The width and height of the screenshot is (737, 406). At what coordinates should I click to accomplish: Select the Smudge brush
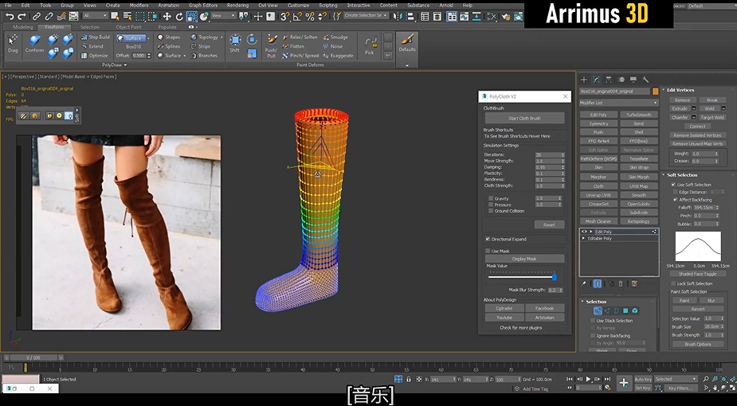335,37
